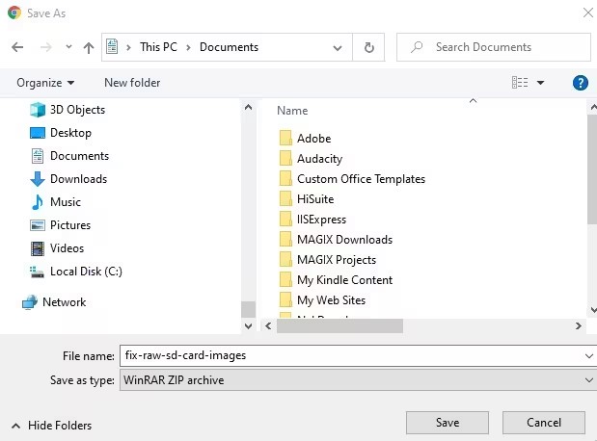Collapse the pane with Hide Folders
597x441 pixels.
(52, 425)
